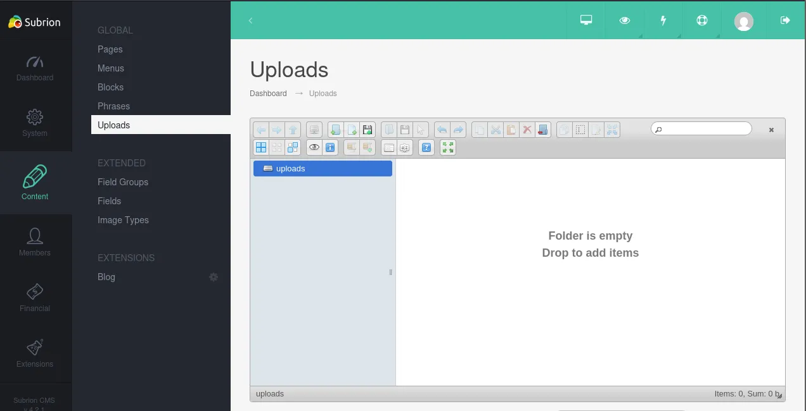Click the new file toolbar icon

352,130
